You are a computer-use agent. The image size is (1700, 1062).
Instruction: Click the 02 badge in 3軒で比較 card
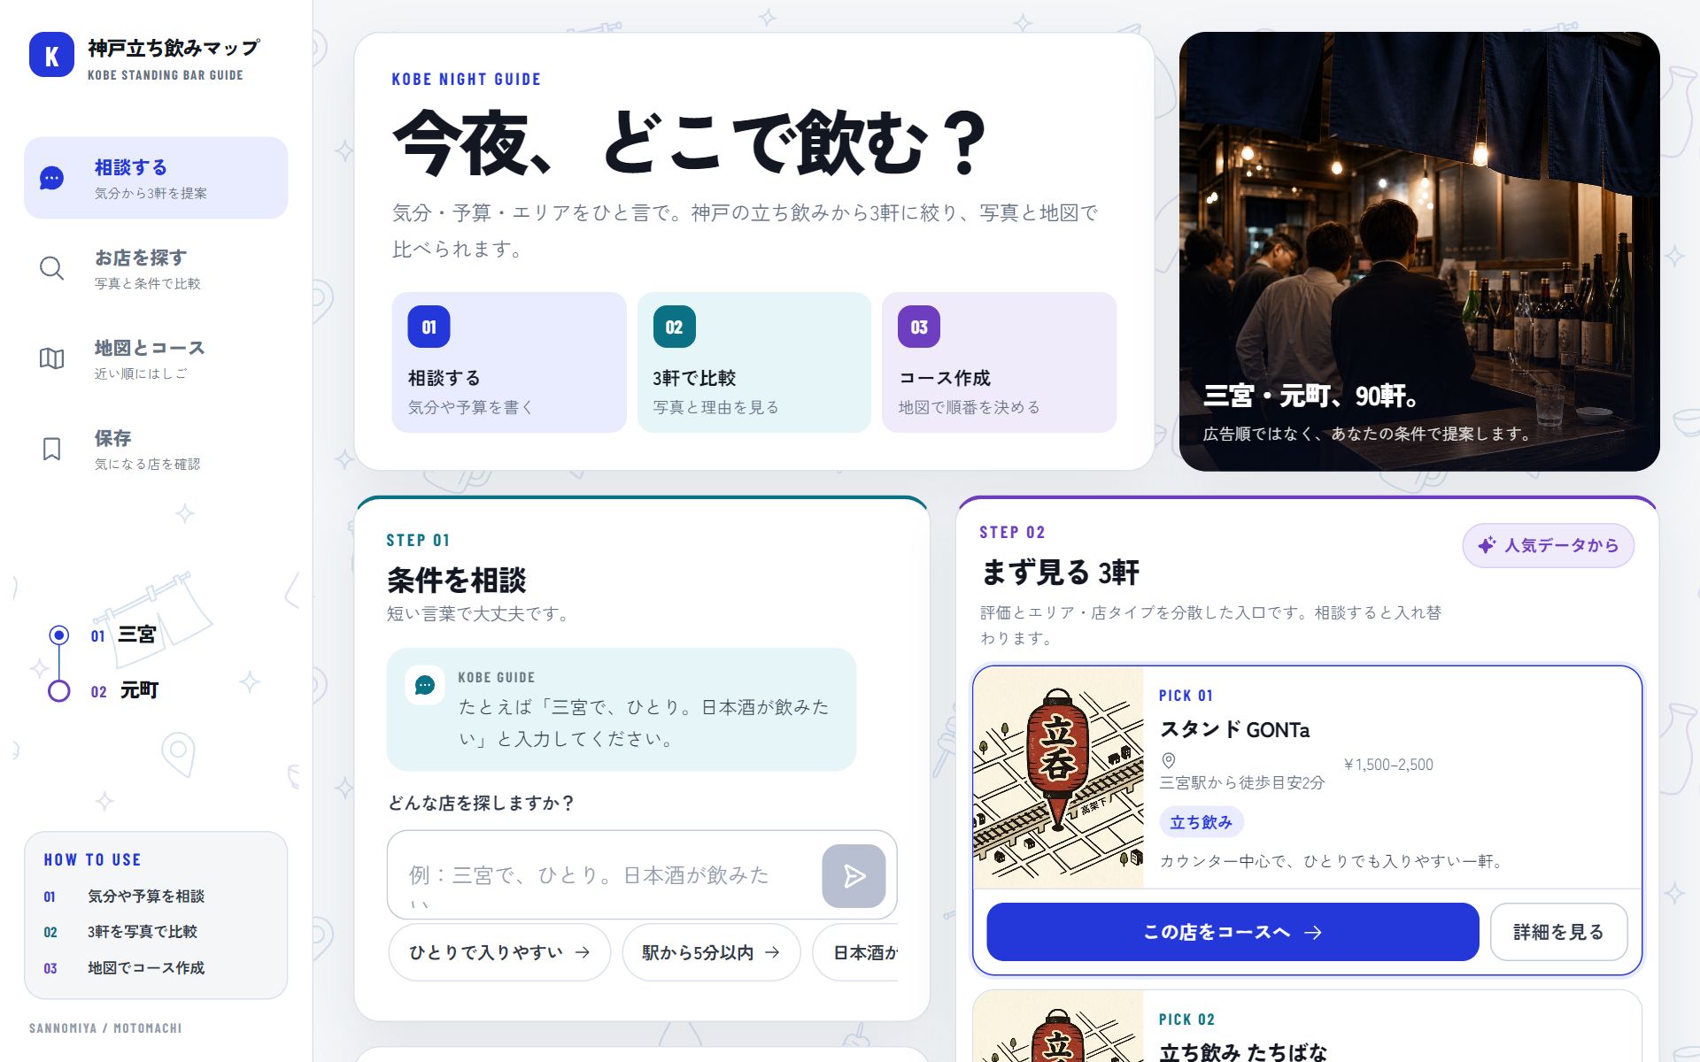(674, 327)
